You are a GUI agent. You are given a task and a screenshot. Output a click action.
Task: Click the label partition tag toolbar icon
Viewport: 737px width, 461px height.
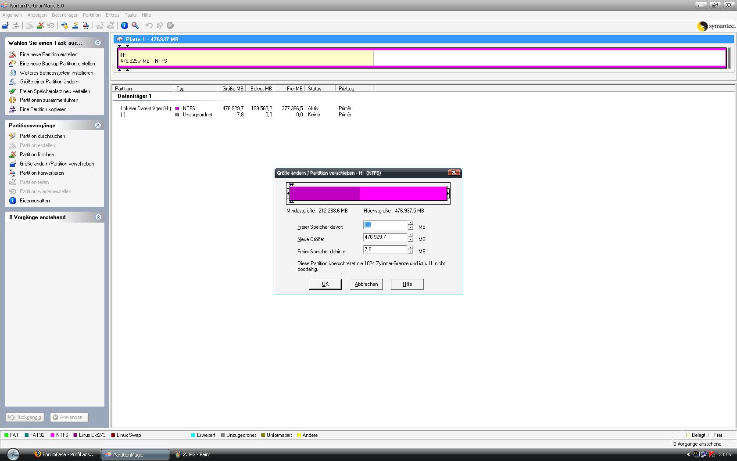[64, 25]
